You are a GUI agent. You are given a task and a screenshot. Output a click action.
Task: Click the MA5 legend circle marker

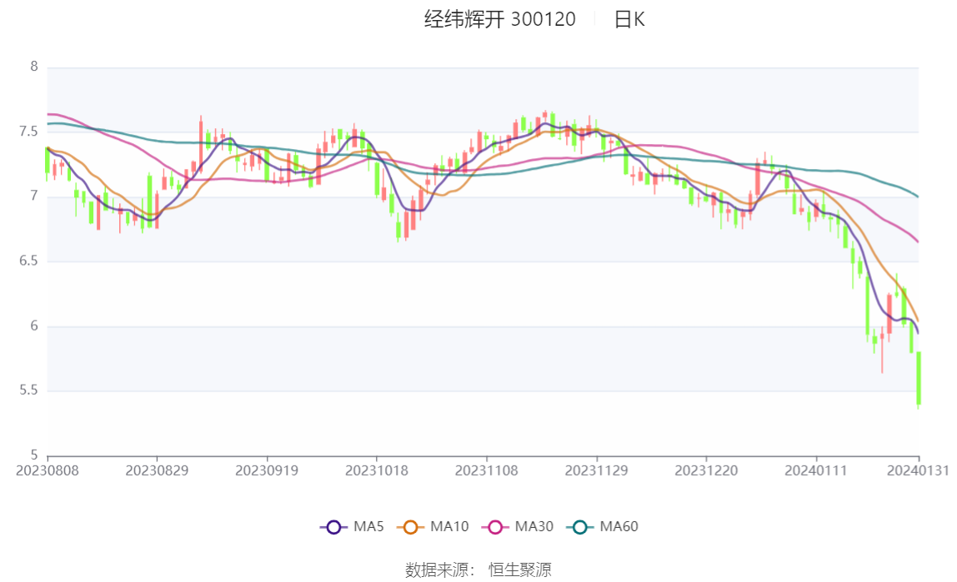pos(333,526)
